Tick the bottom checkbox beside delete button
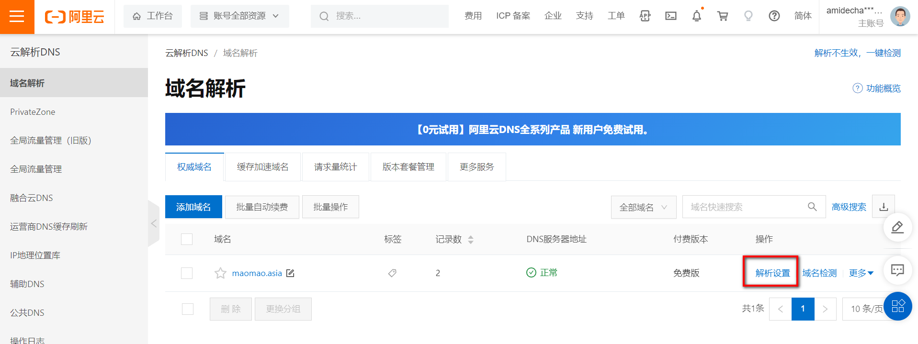Viewport: 918px width, 344px height. 188,309
